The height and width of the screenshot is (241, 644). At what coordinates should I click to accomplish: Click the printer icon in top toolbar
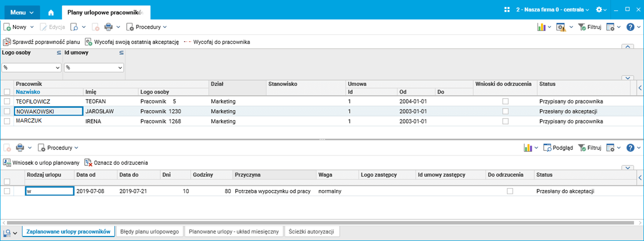[x=108, y=27]
